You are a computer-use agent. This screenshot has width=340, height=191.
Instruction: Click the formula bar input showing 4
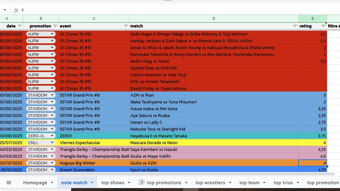point(180,10)
